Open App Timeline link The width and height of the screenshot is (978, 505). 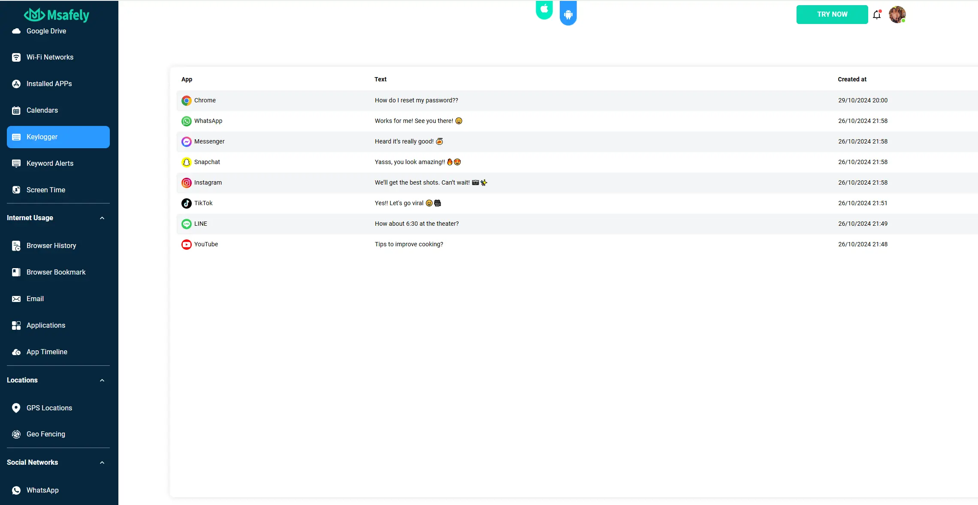[58, 352]
